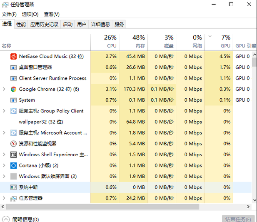
Task: Click the System process icon
Action: 13,100
